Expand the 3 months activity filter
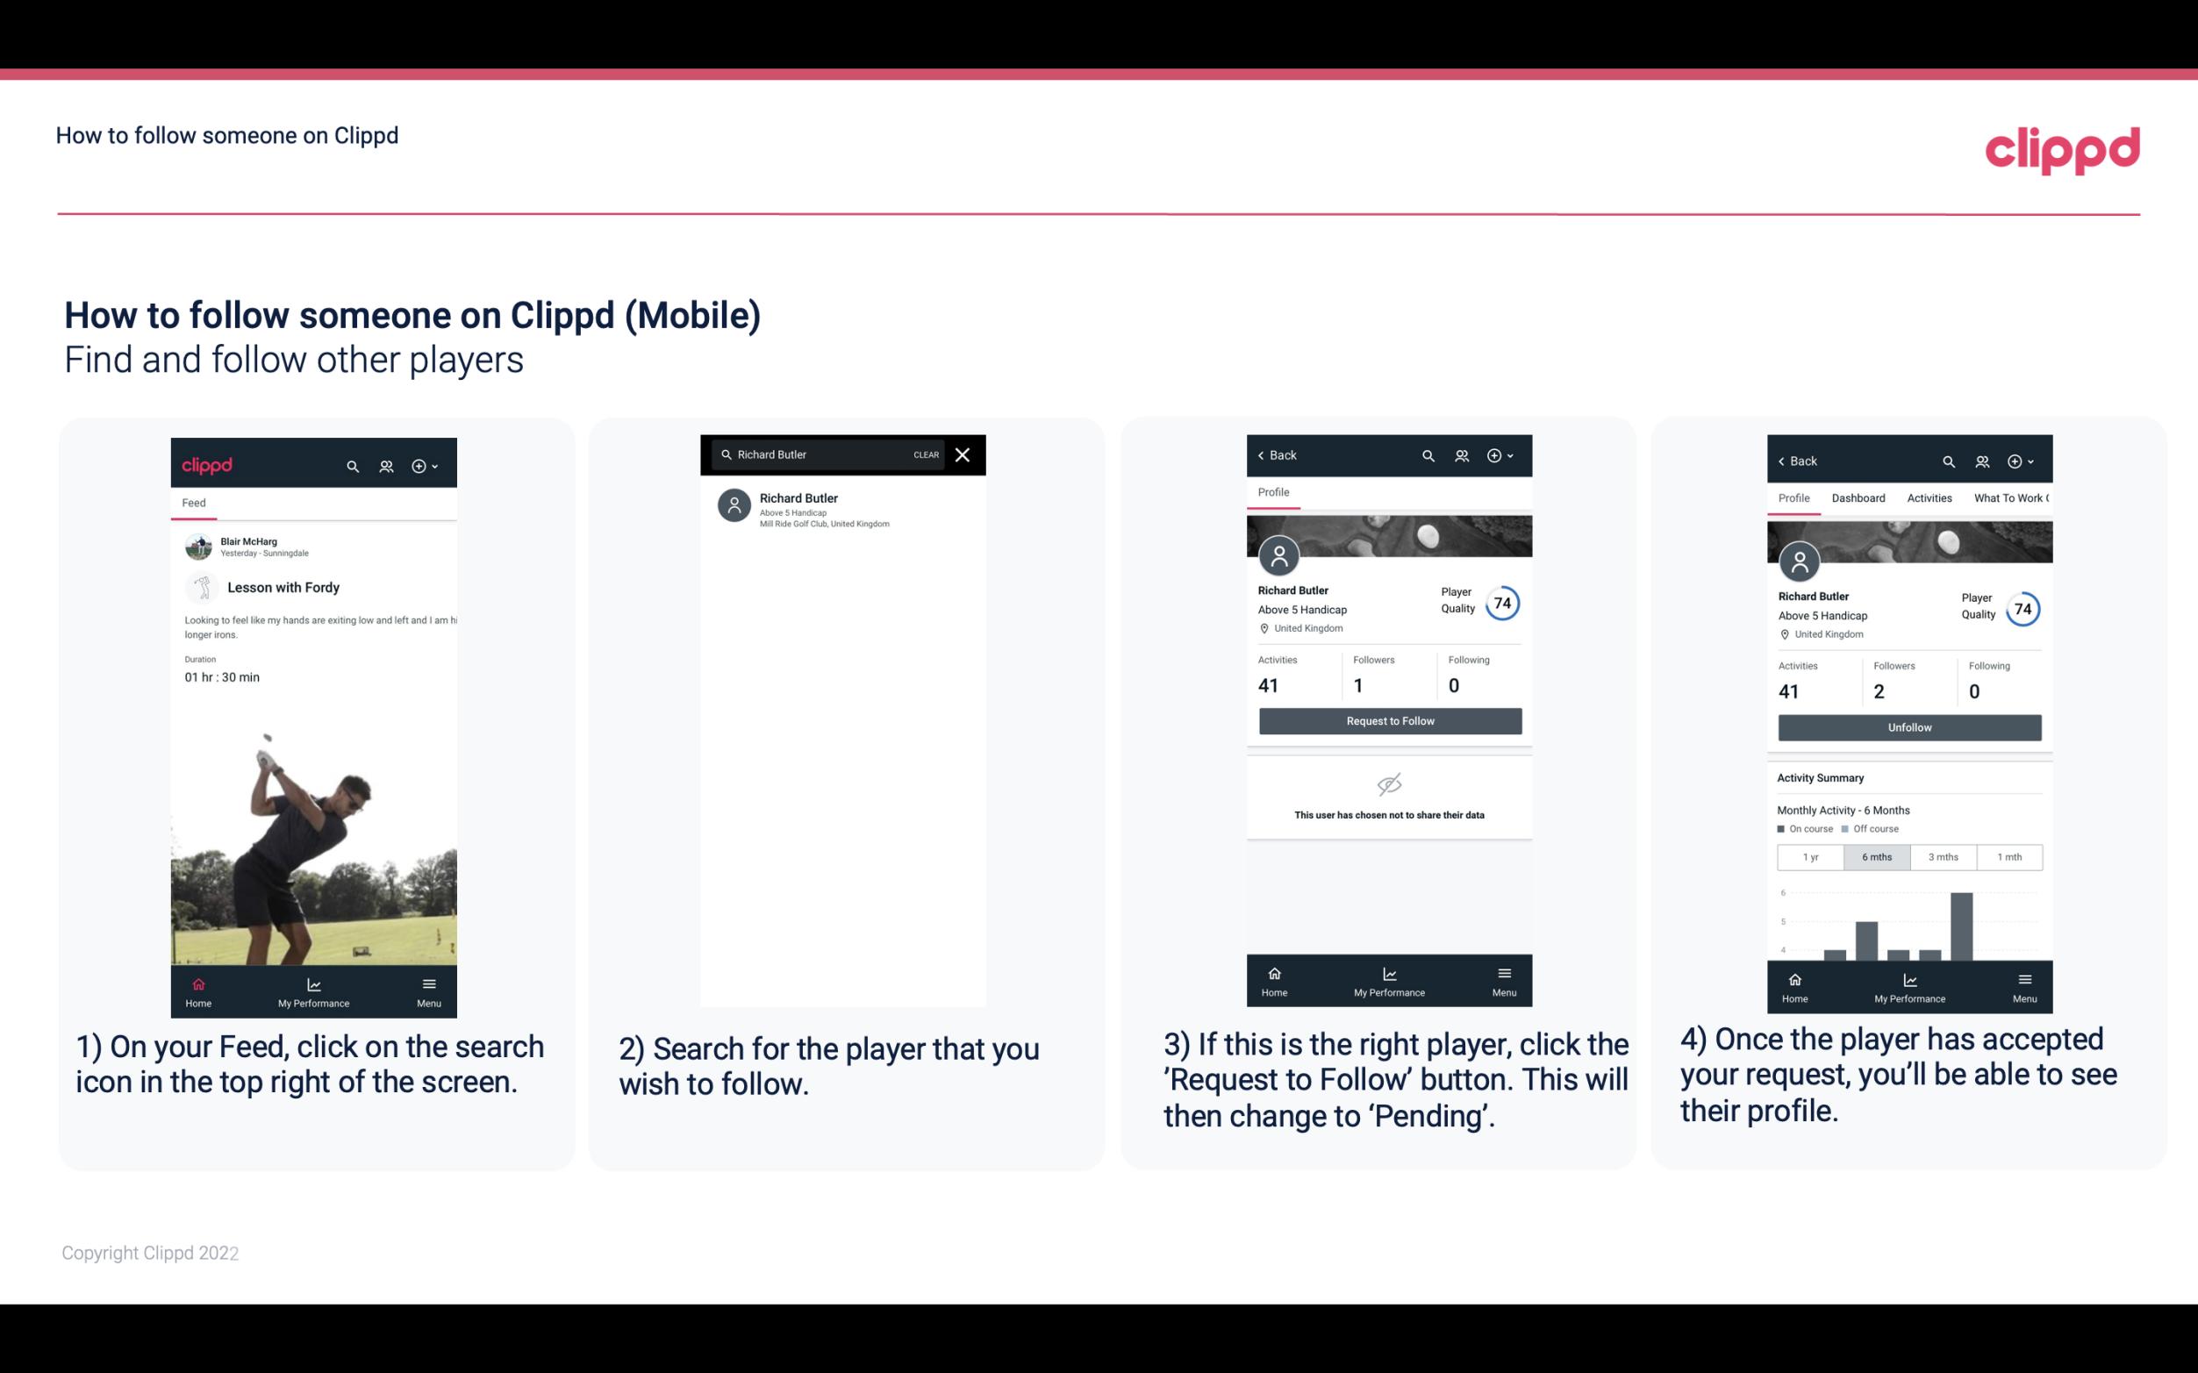The image size is (2198, 1373). [x=1944, y=855]
